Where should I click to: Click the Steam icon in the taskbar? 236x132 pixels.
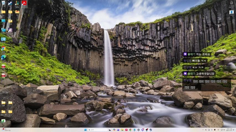[151, 130]
